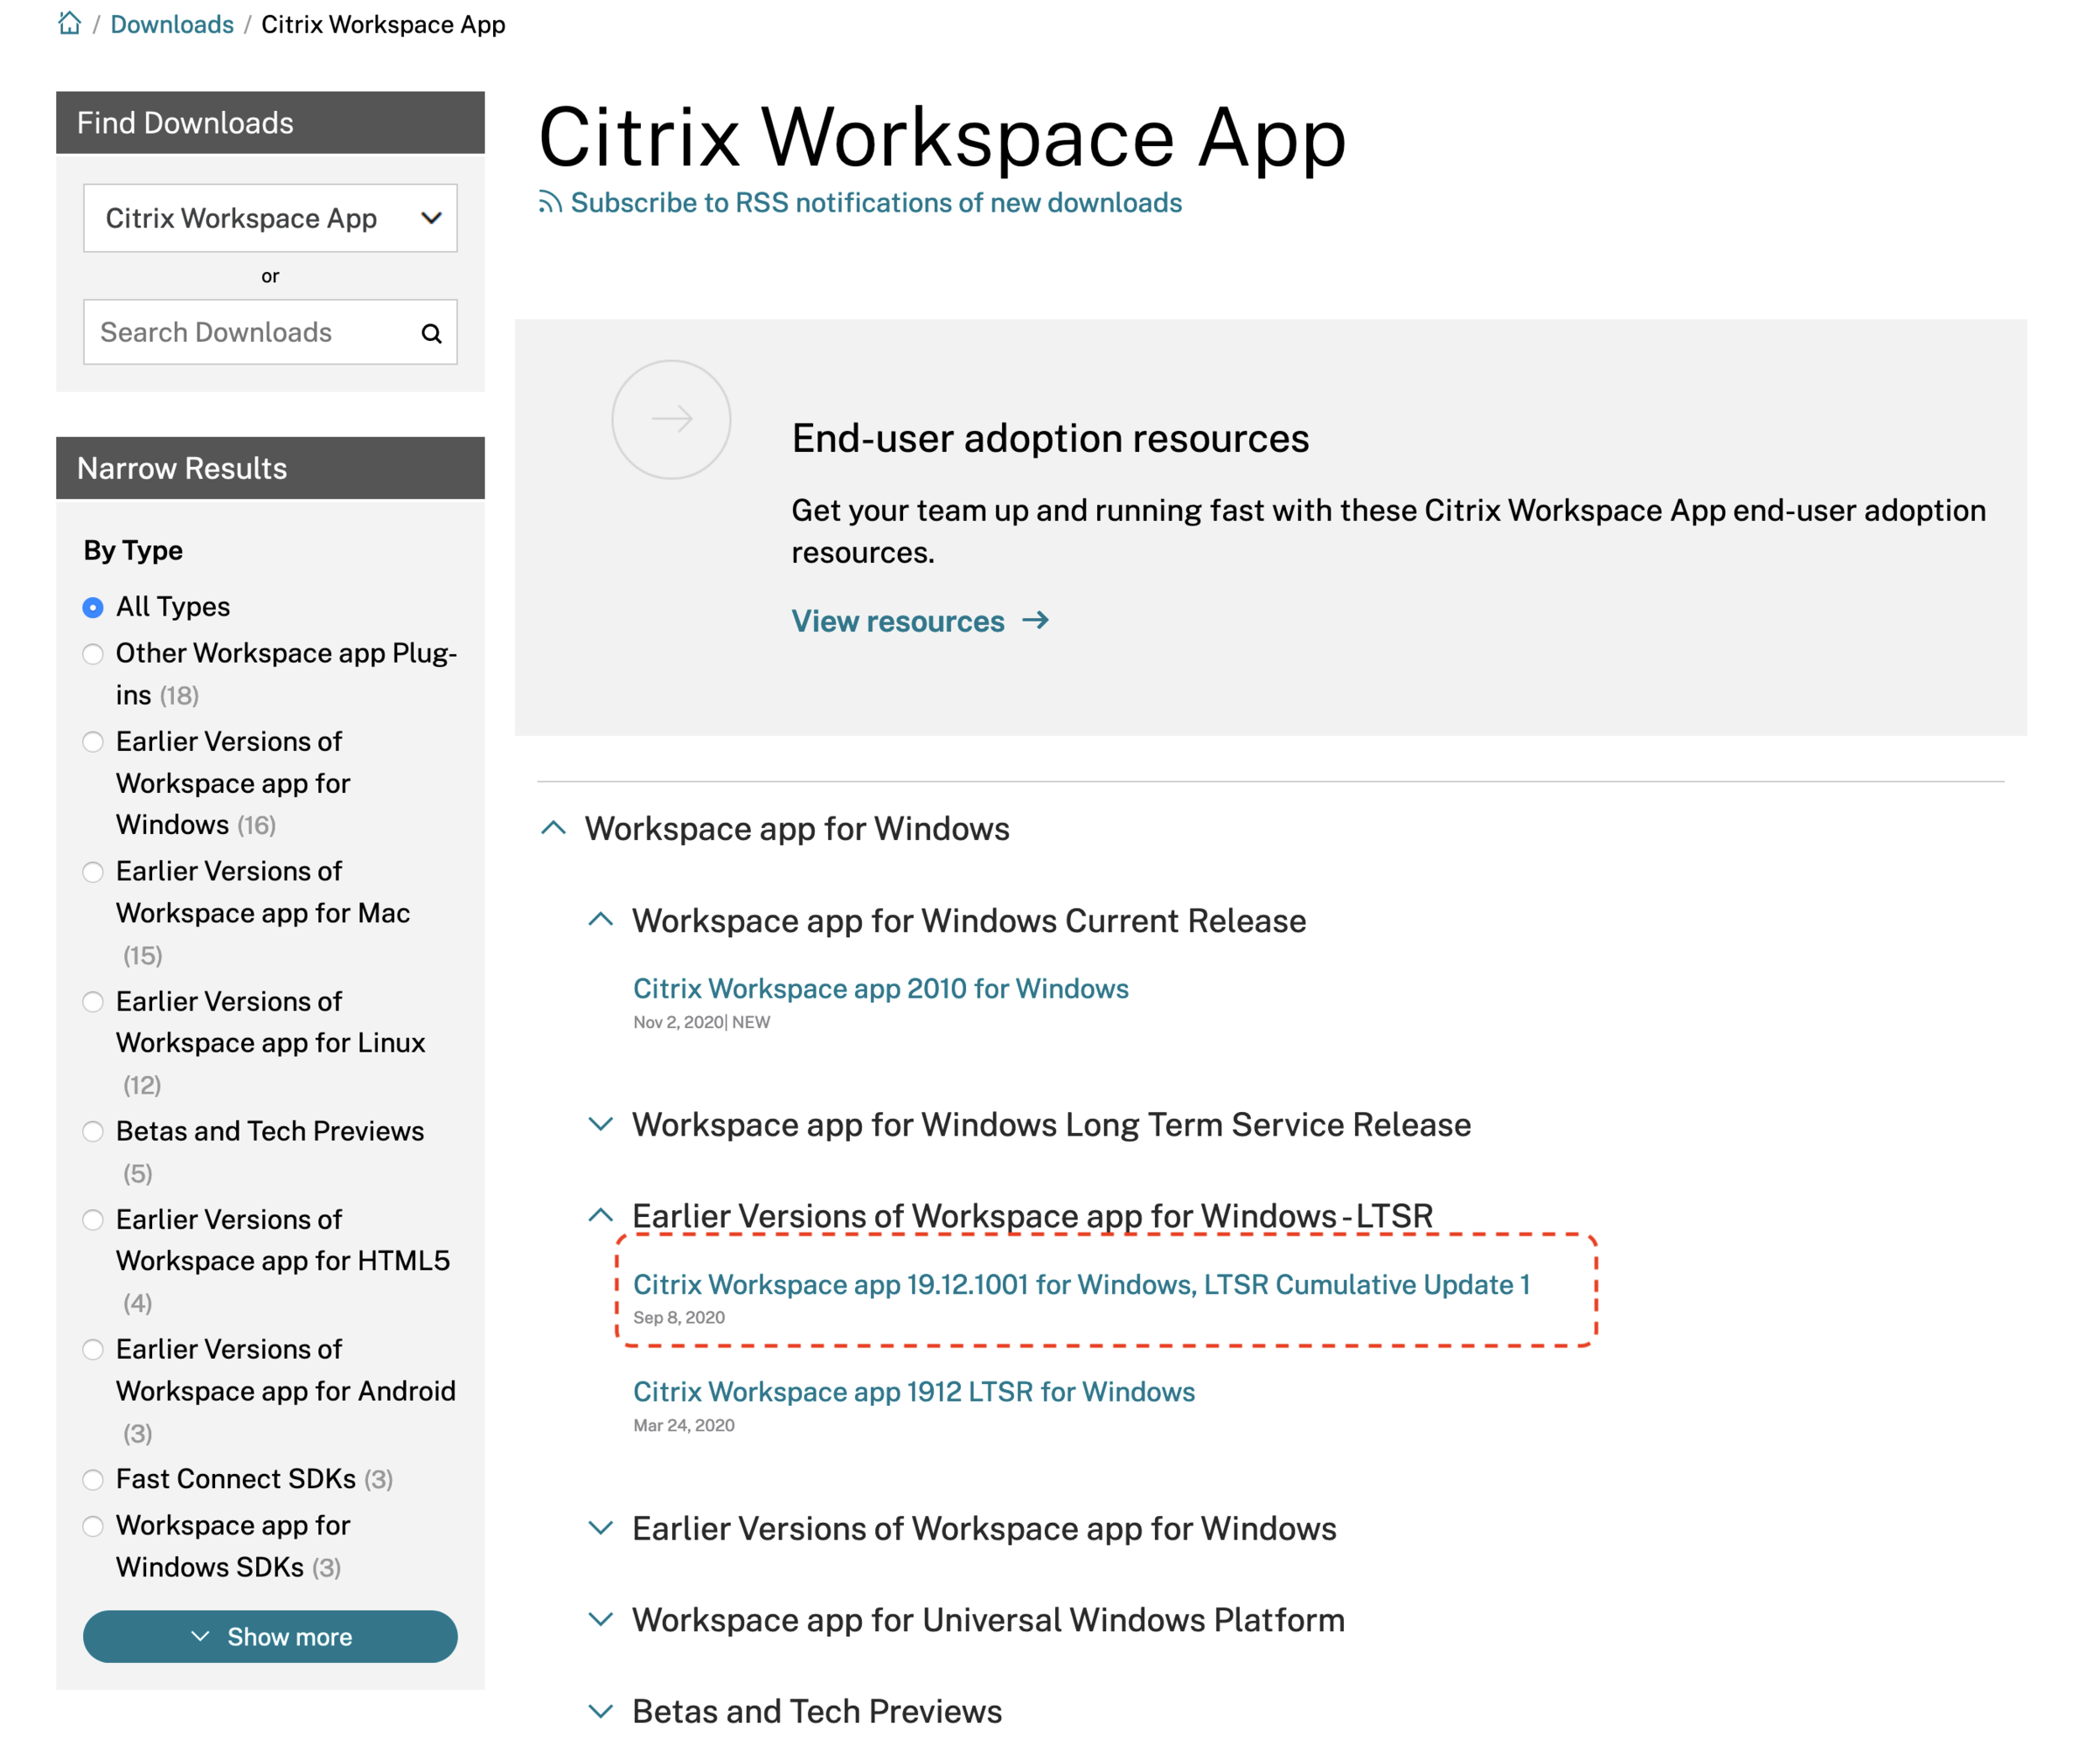Click Show more filter types button

point(270,1637)
